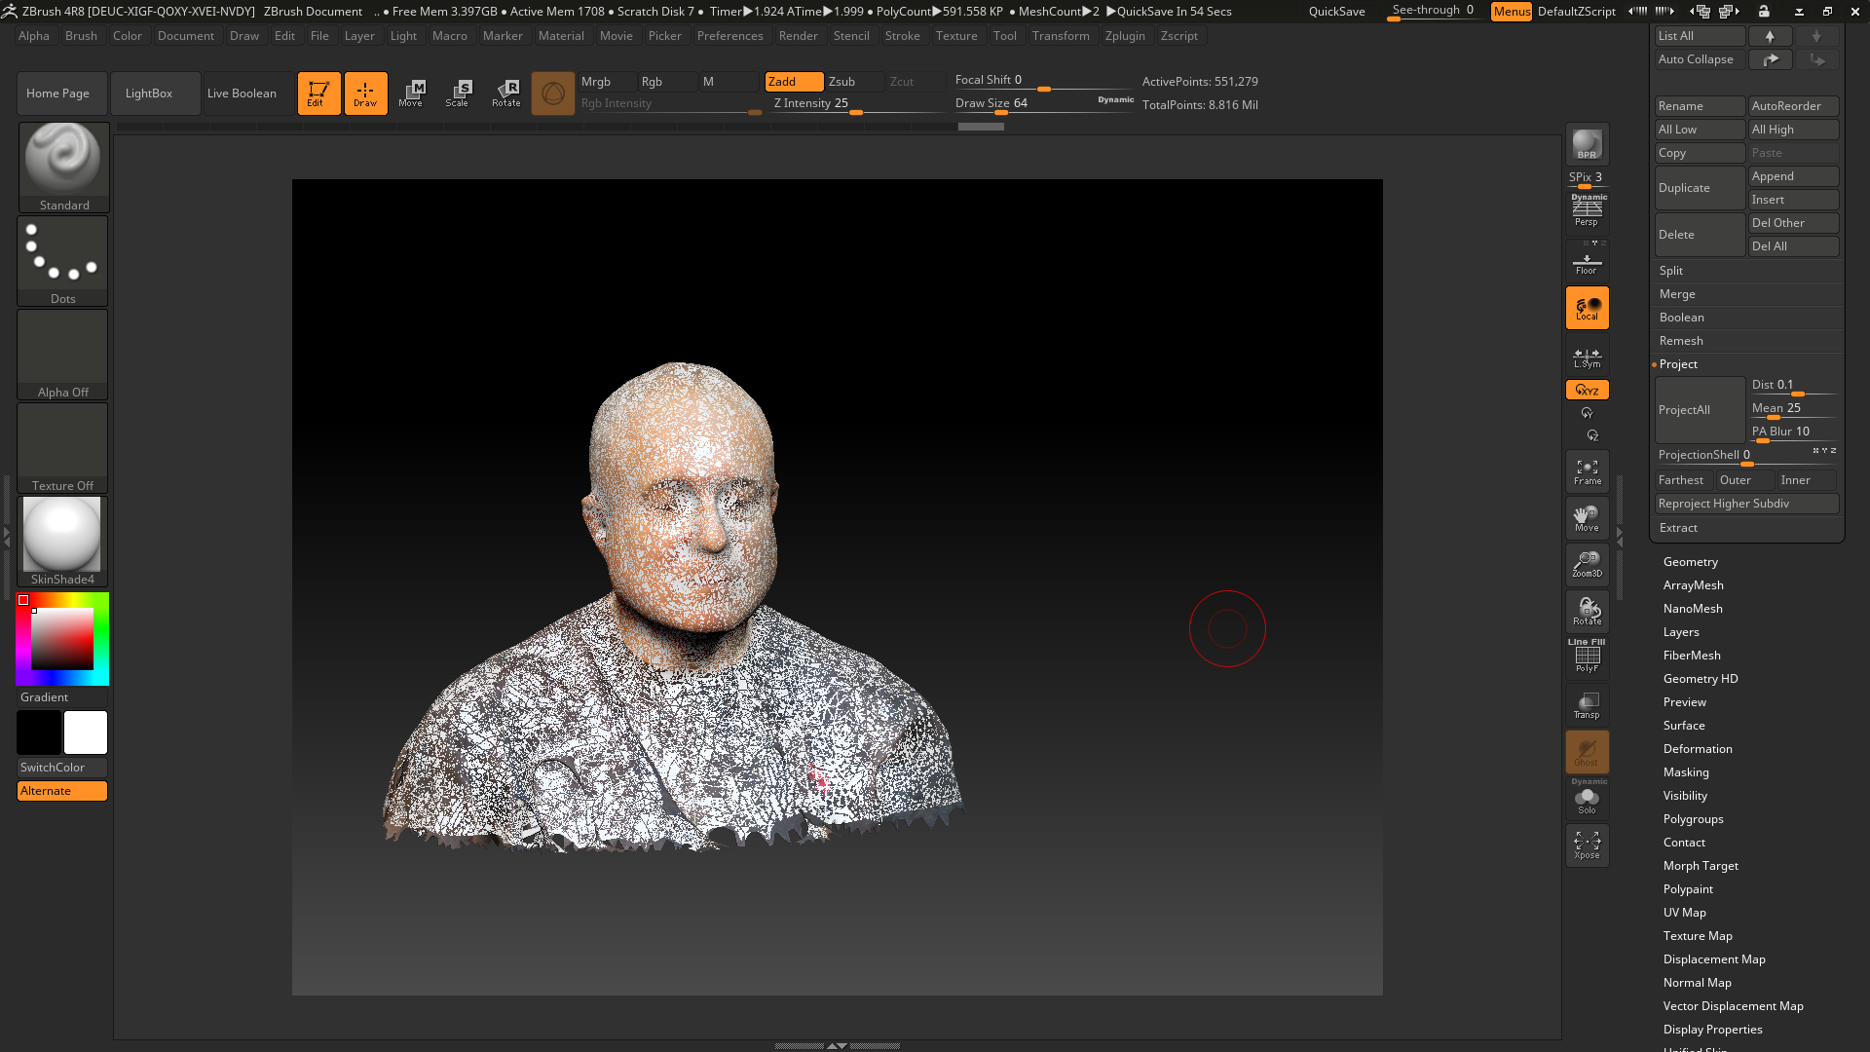Open the Brush menu

pyautogui.click(x=81, y=36)
